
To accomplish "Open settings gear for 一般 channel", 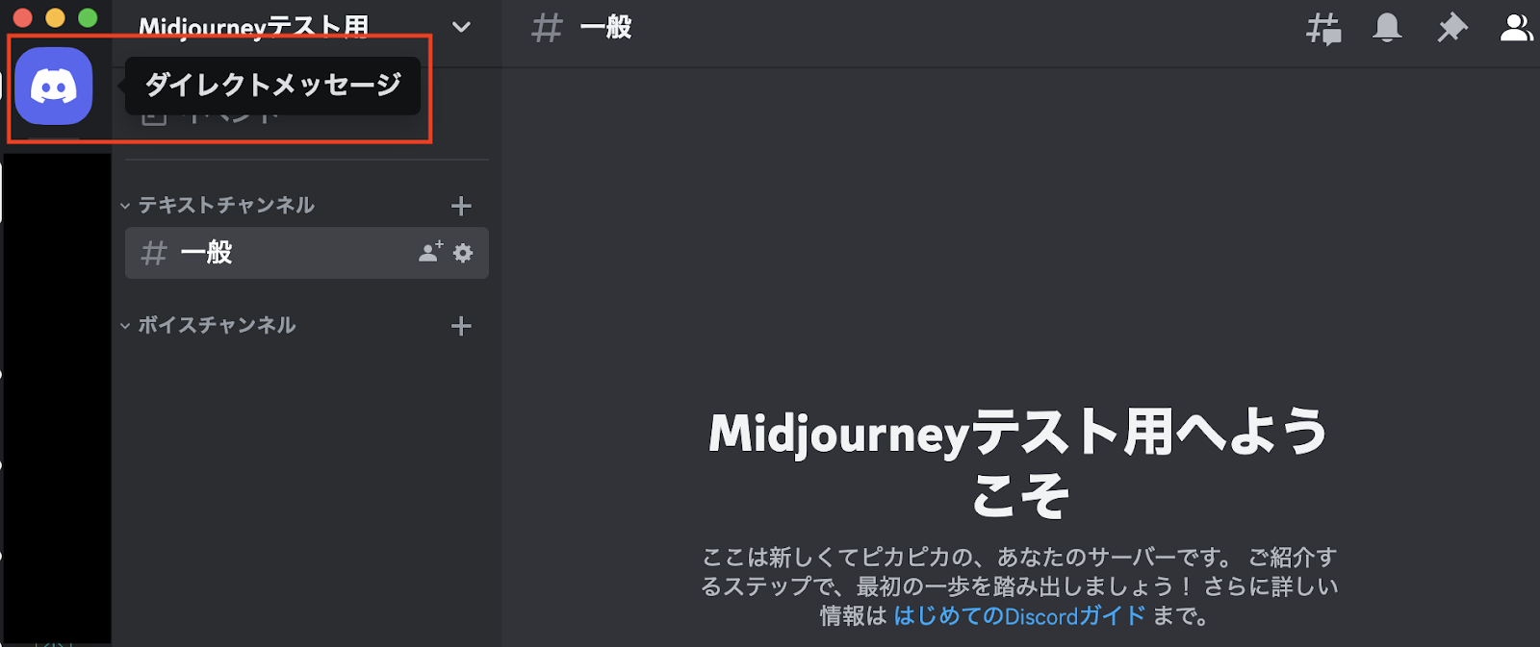I will click(463, 253).
